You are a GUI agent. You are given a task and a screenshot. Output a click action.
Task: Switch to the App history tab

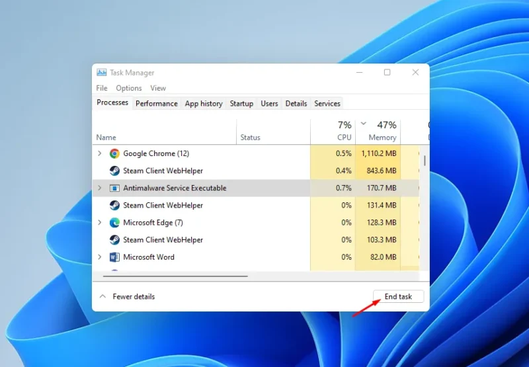204,104
